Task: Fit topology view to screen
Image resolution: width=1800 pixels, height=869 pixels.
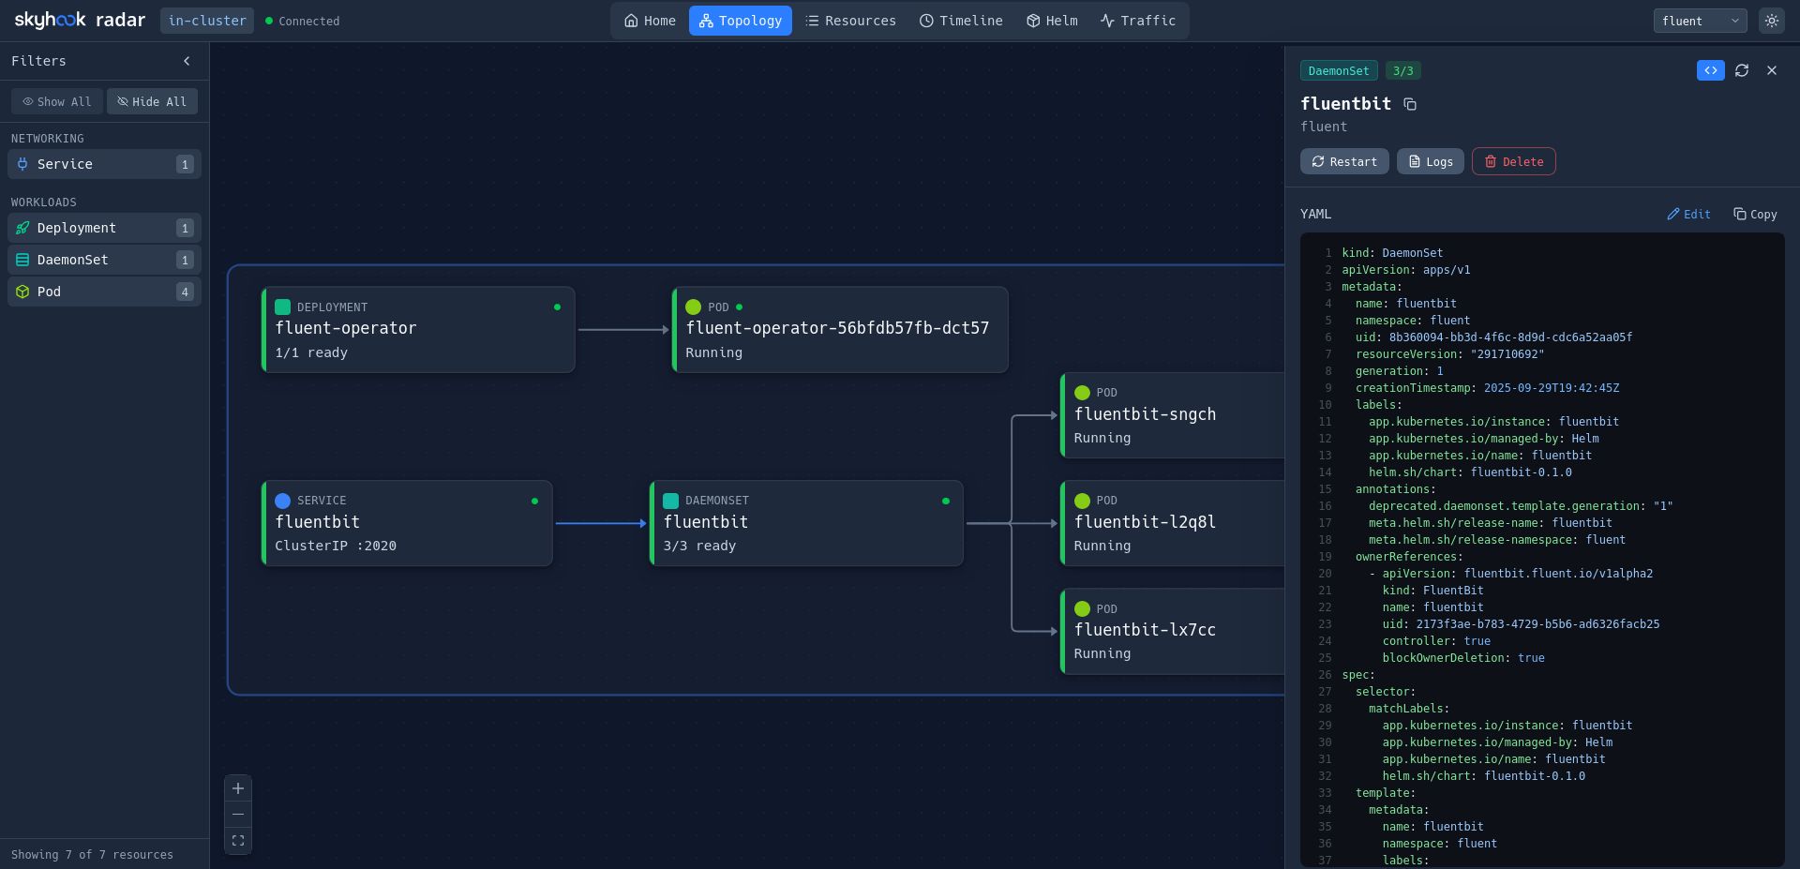Action: [x=238, y=841]
